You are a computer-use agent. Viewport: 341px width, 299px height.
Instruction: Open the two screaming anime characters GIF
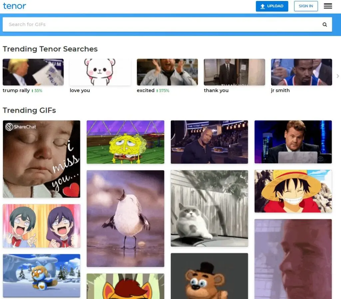pos(42,226)
